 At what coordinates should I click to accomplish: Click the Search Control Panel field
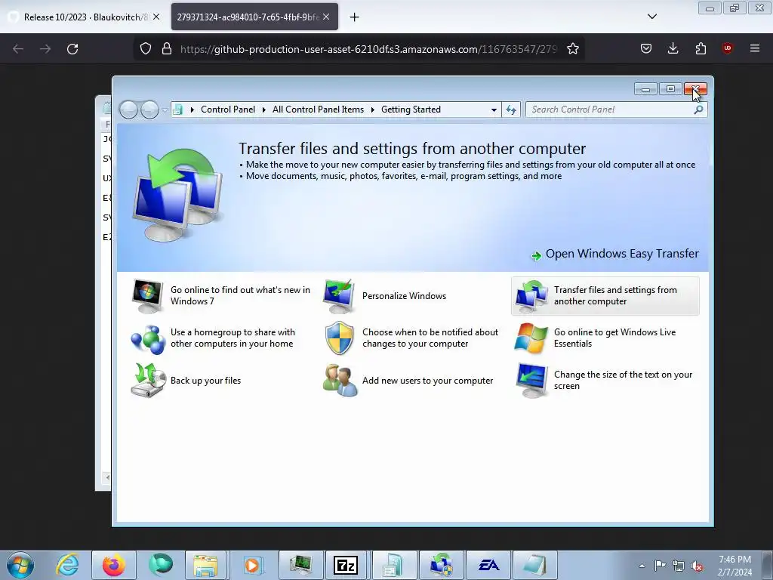click(616, 110)
